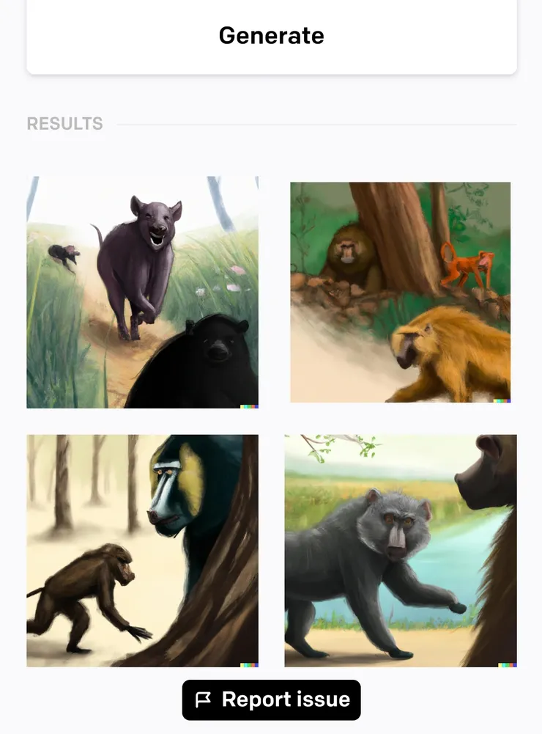Click the RESULTS section heading

tap(64, 124)
